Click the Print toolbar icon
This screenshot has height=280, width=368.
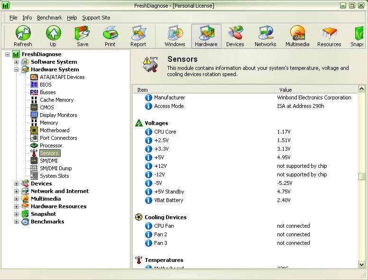click(110, 33)
